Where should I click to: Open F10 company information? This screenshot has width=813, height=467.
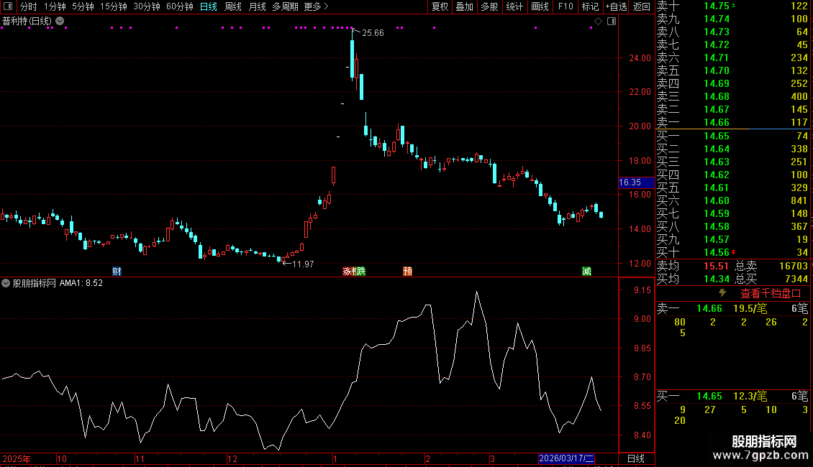coord(566,6)
